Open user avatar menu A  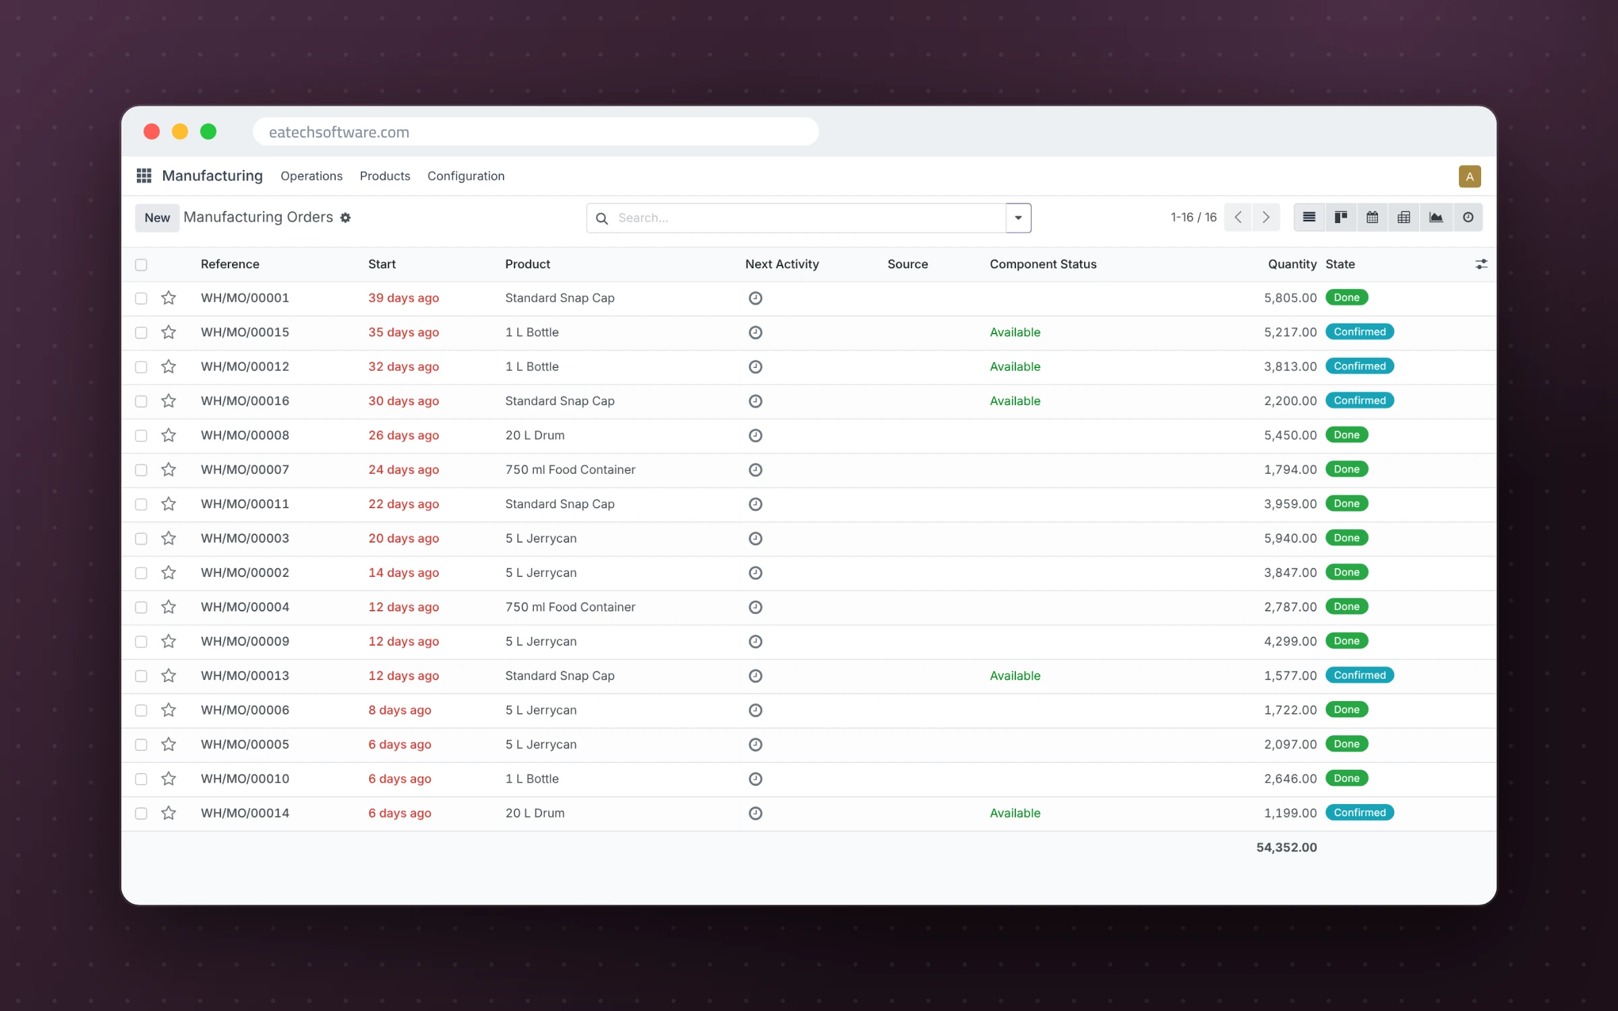click(x=1470, y=177)
